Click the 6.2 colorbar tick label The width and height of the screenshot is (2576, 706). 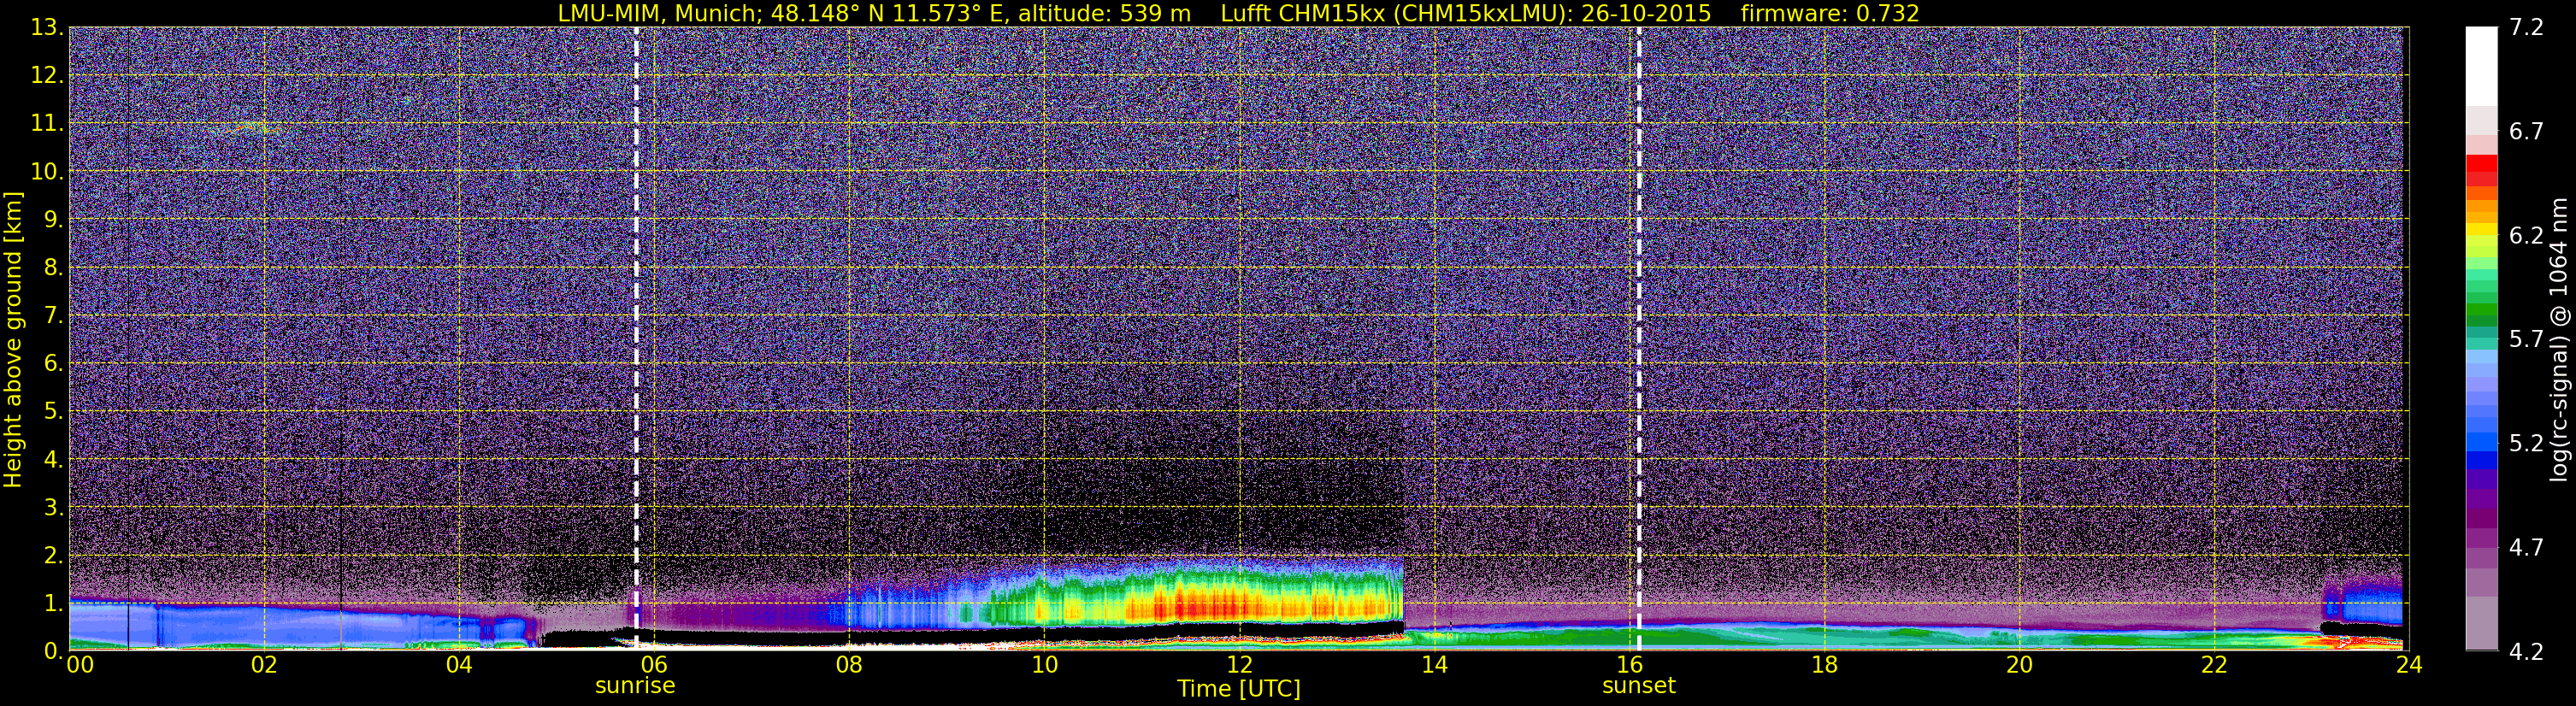click(x=2526, y=236)
